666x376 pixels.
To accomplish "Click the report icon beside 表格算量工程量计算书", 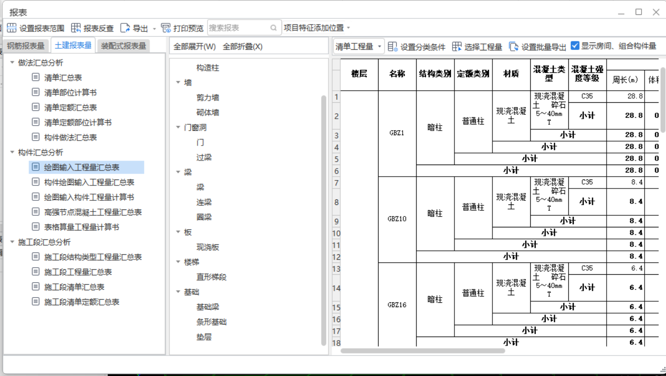I will (35, 227).
